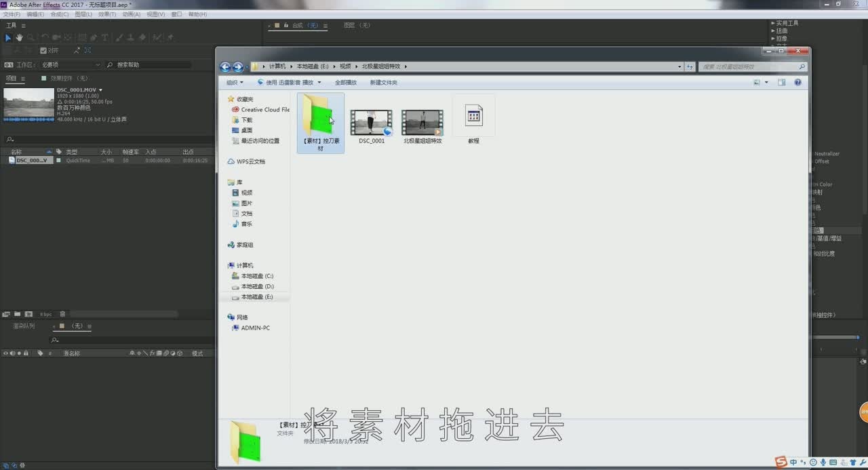Click the trash icon in Project panel
This screenshot has height=470, width=868.
coord(62,314)
